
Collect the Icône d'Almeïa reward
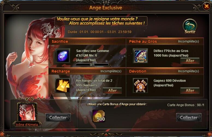pos(58,117)
